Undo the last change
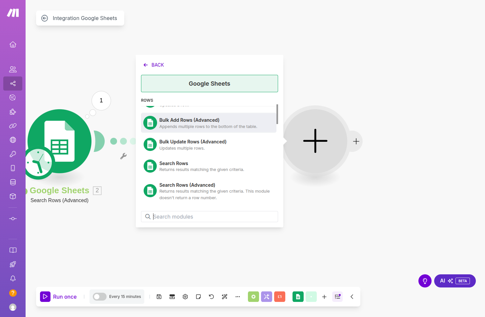 (x=212, y=297)
